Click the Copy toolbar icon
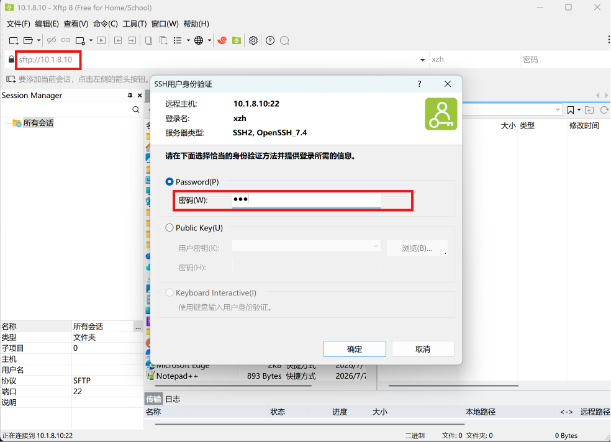Screen dimensions: 611x442 (148, 40)
